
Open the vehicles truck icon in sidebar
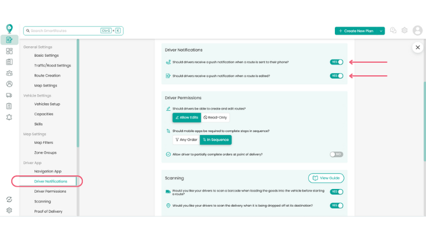click(9, 95)
